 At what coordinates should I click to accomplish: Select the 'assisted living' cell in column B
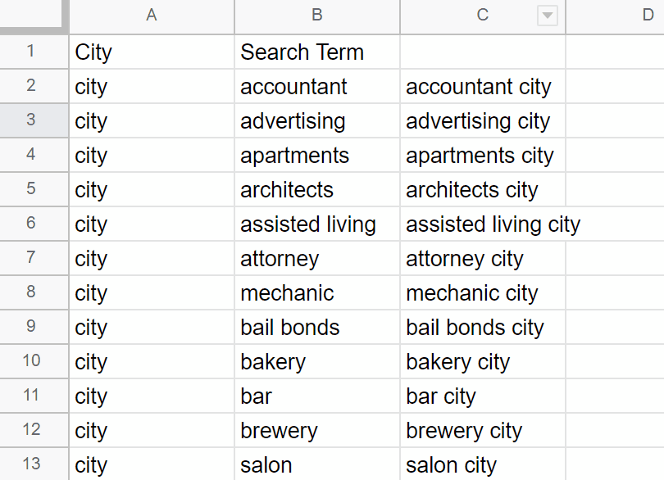point(316,224)
